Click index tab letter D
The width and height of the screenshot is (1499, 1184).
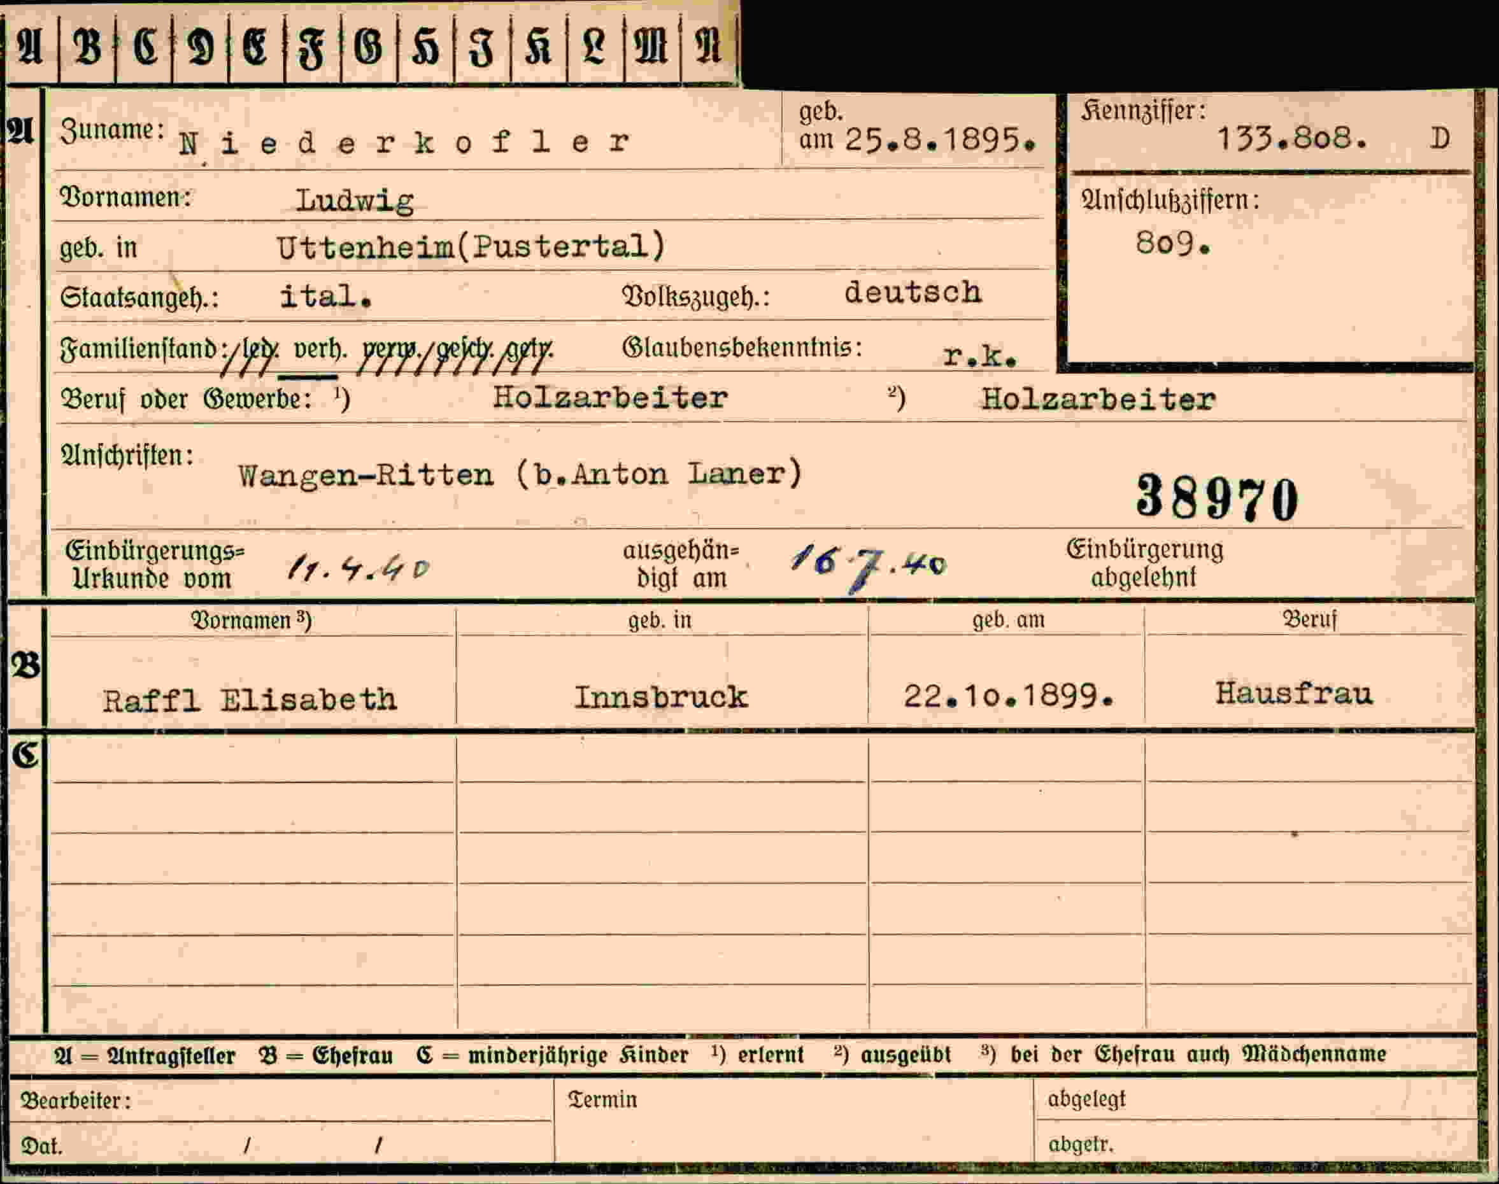click(x=201, y=47)
